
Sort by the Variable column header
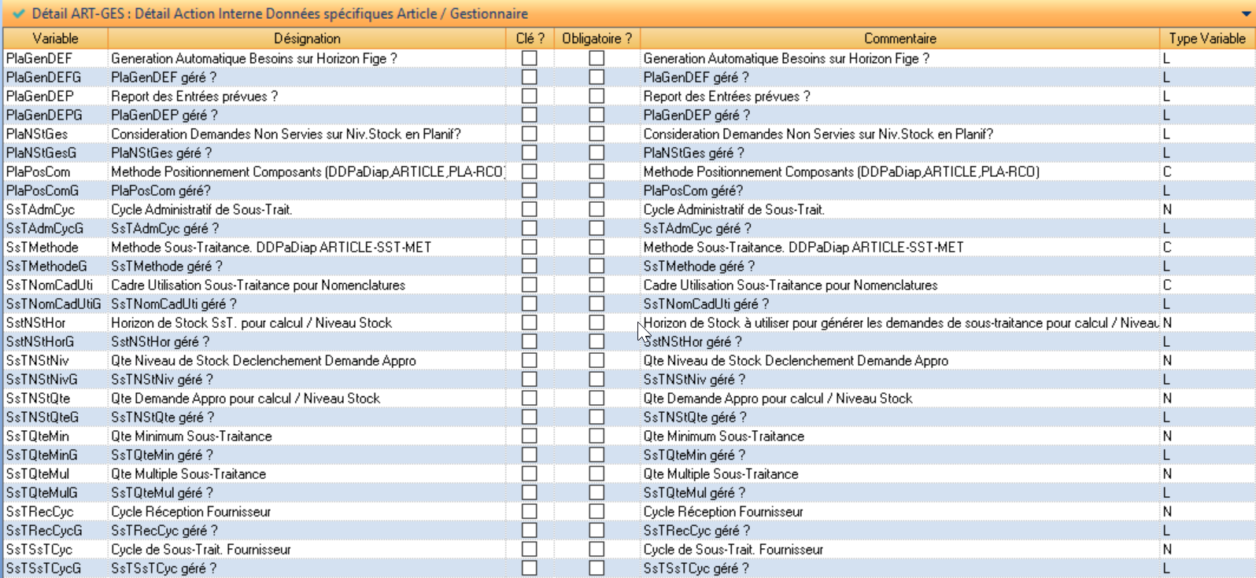pos(55,39)
